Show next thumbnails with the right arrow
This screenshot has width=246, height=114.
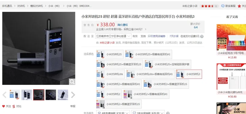tap(73, 95)
